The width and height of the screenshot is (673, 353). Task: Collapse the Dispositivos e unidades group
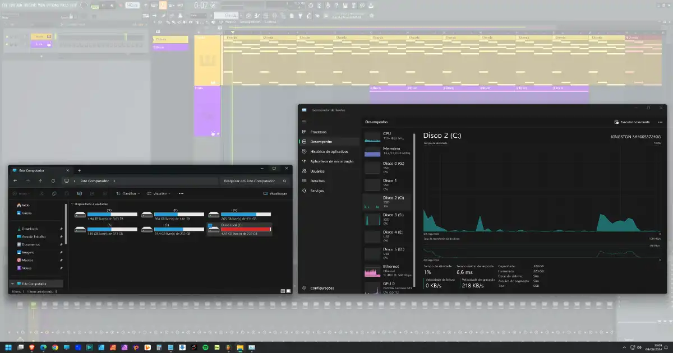coord(72,204)
